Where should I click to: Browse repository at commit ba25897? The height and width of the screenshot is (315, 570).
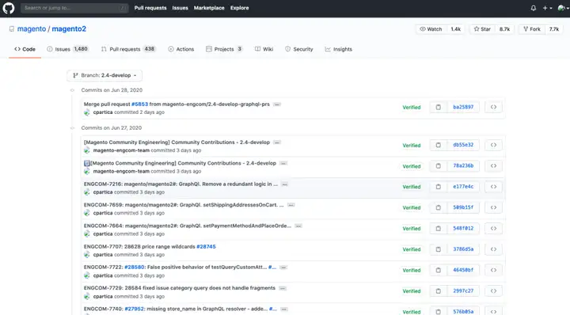(493, 107)
